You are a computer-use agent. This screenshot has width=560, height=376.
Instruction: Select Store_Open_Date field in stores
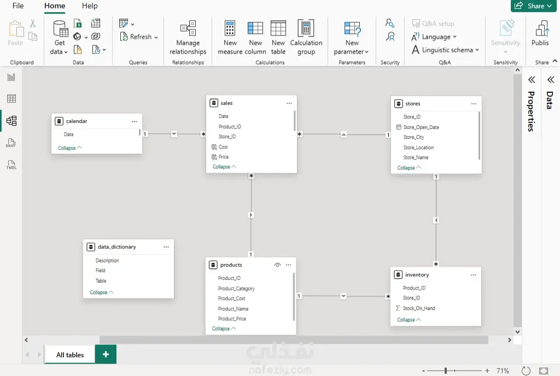click(421, 127)
